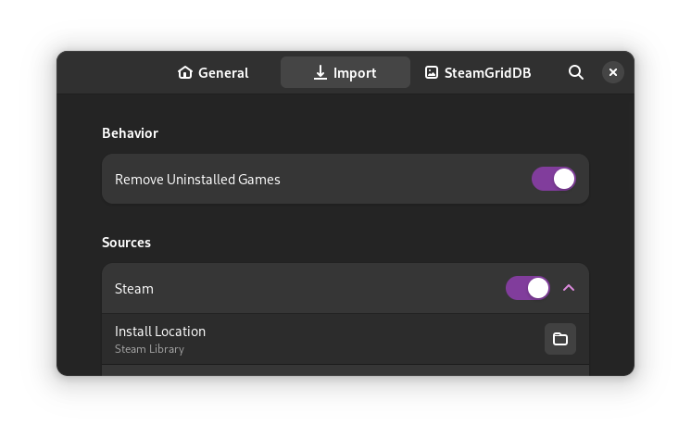Select the Import tab label
Screen dimensions: 691x438
355,72
